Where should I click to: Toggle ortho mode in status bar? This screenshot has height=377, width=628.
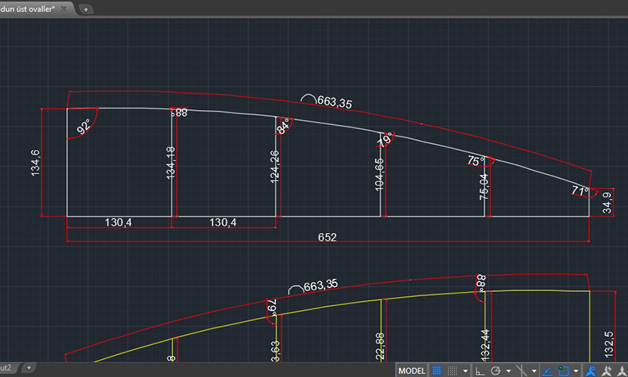pos(479,371)
